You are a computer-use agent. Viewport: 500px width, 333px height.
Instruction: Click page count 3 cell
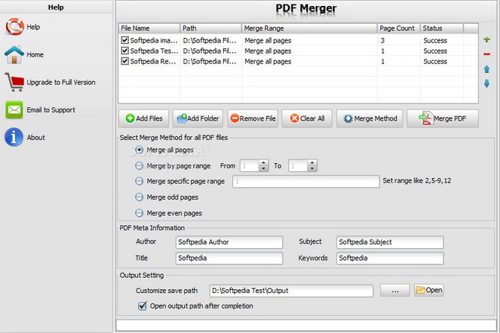(382, 41)
